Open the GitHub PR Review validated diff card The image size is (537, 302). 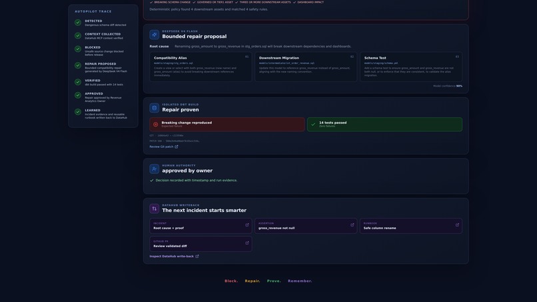pyautogui.click(x=201, y=244)
